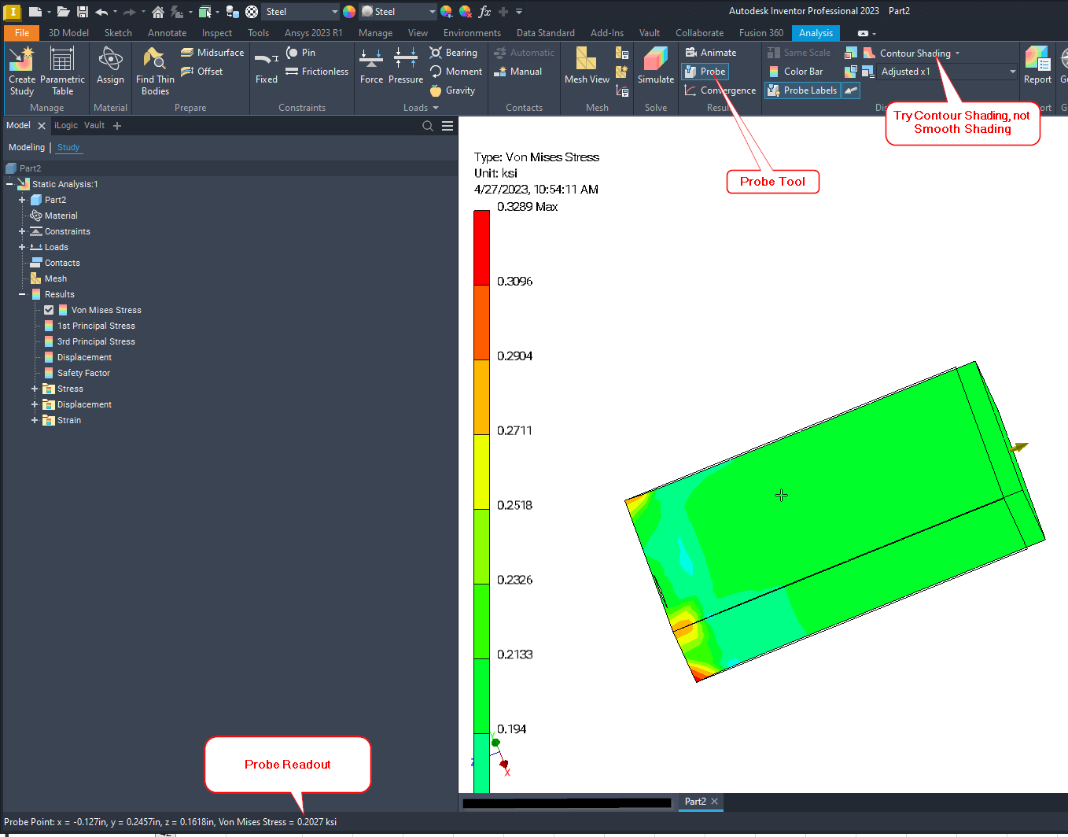Click the Color Bar button
1068x837 pixels.
(x=801, y=71)
